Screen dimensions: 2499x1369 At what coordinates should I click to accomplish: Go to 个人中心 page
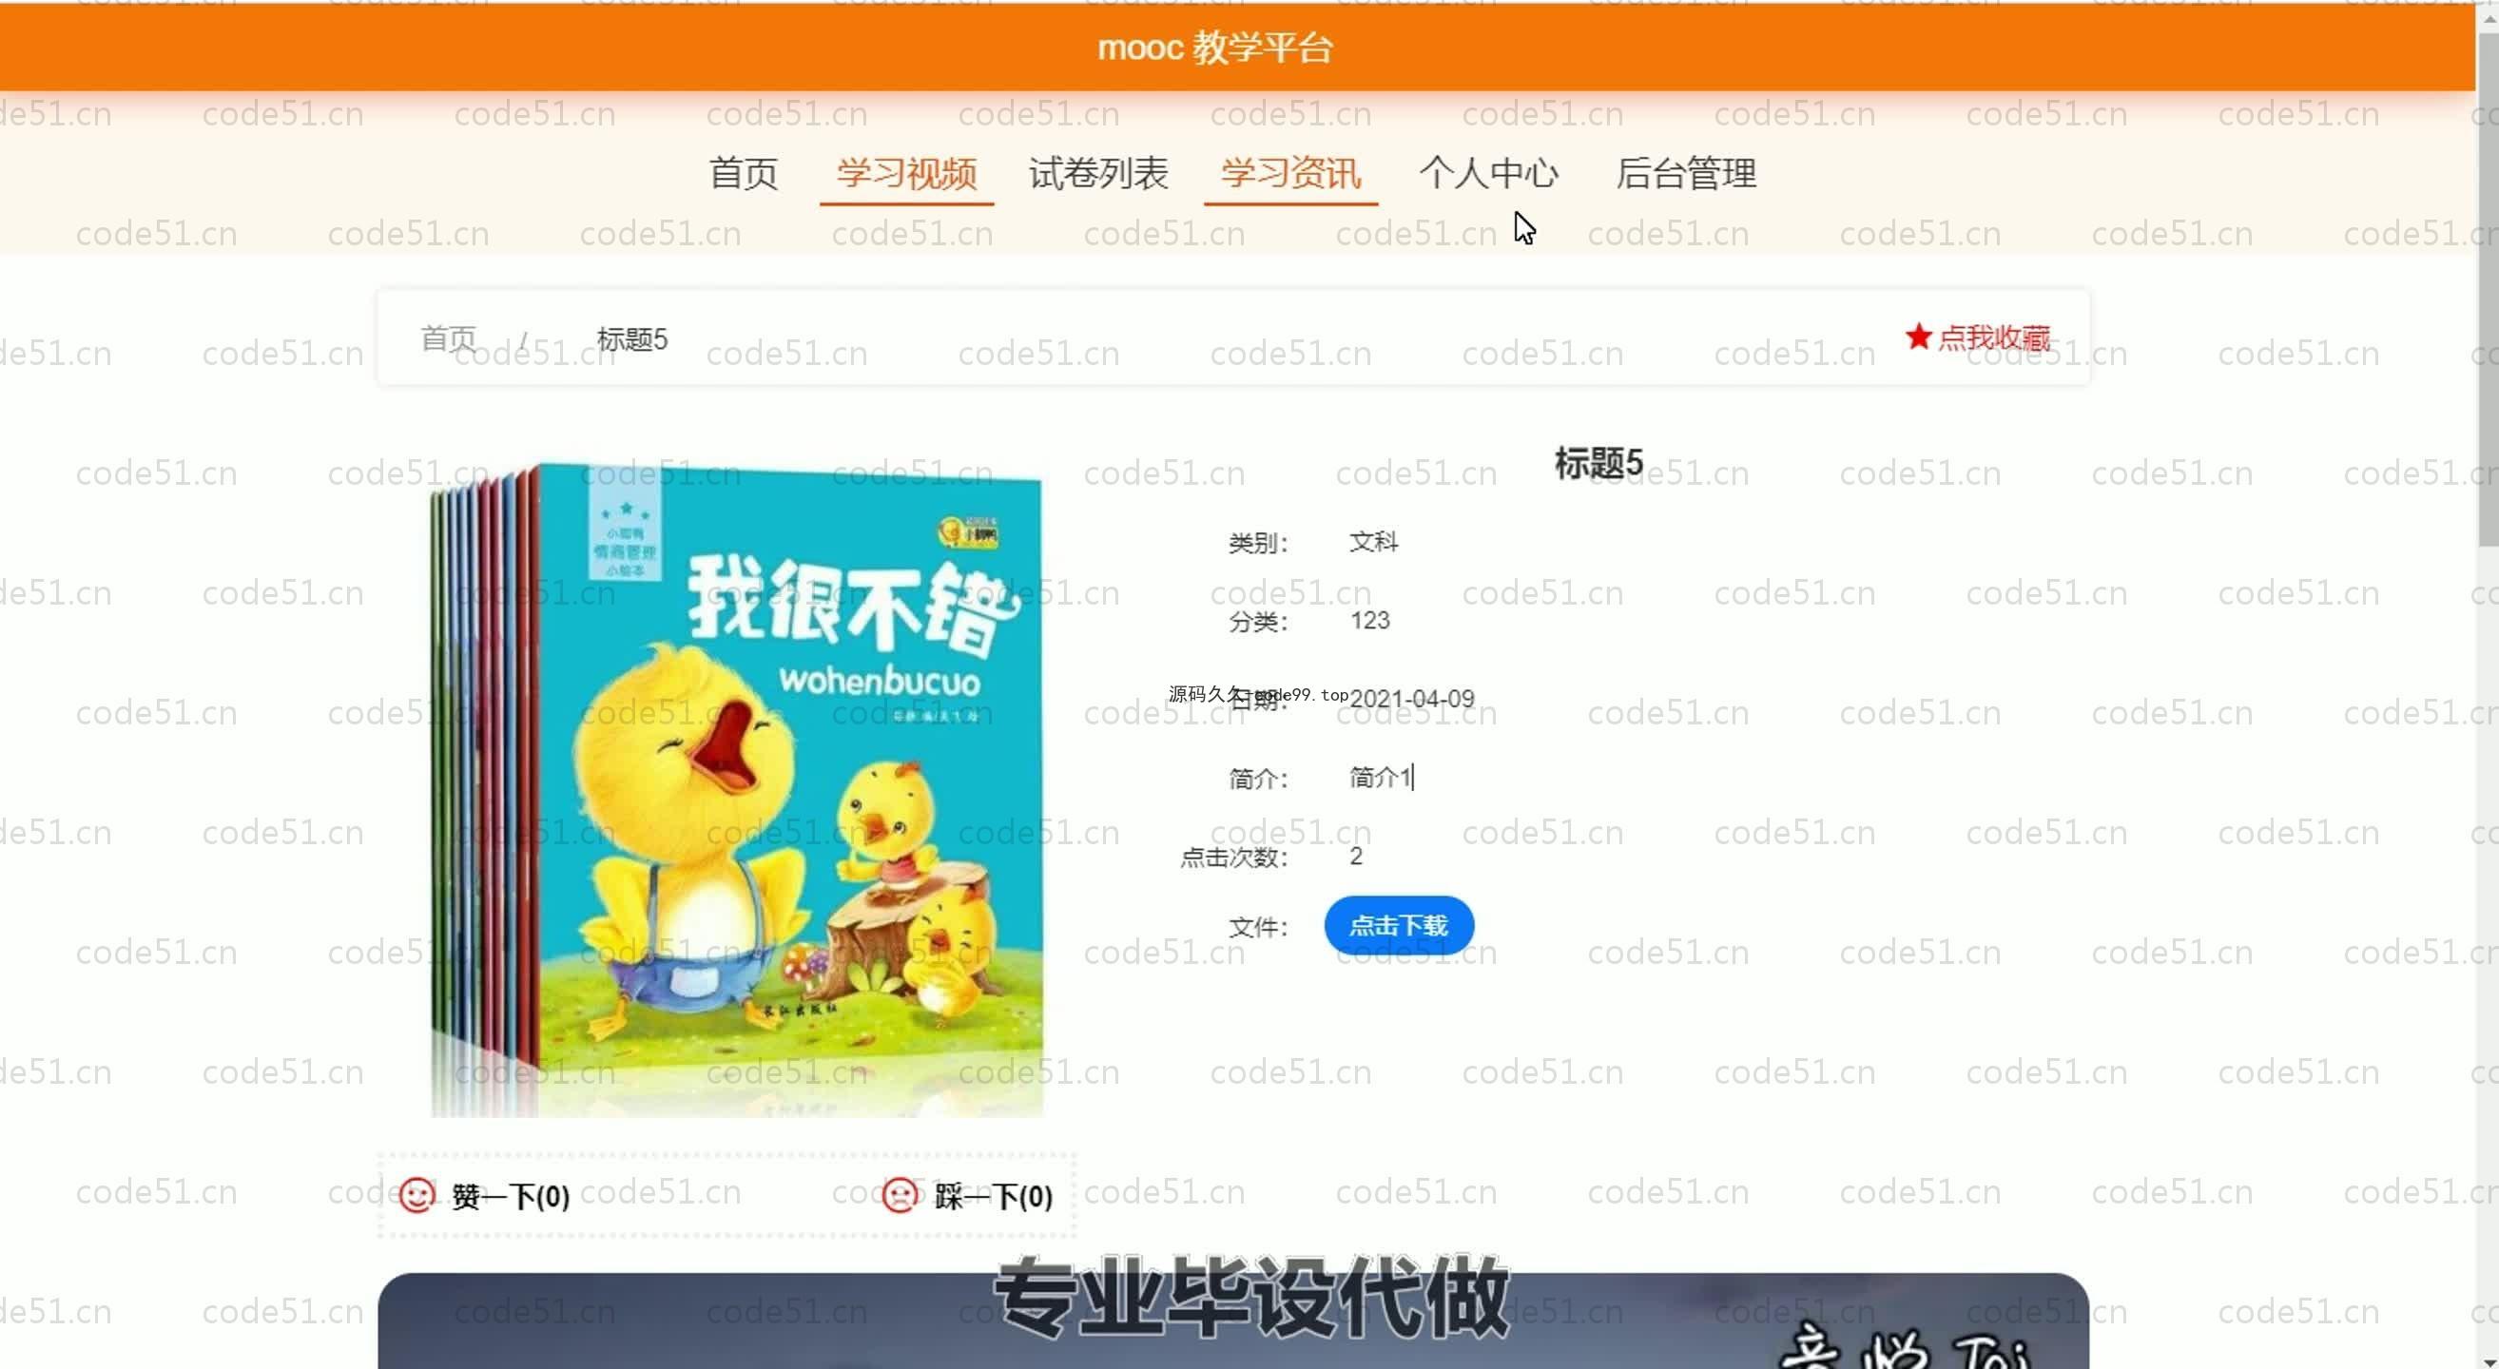(x=1488, y=174)
